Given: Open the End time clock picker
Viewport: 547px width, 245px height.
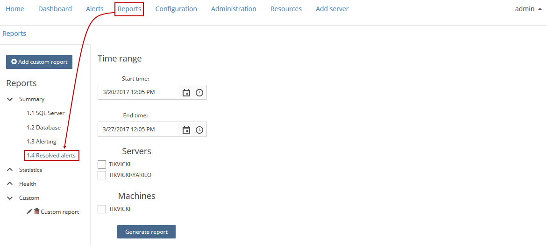Looking at the screenshot, I should pos(199,130).
